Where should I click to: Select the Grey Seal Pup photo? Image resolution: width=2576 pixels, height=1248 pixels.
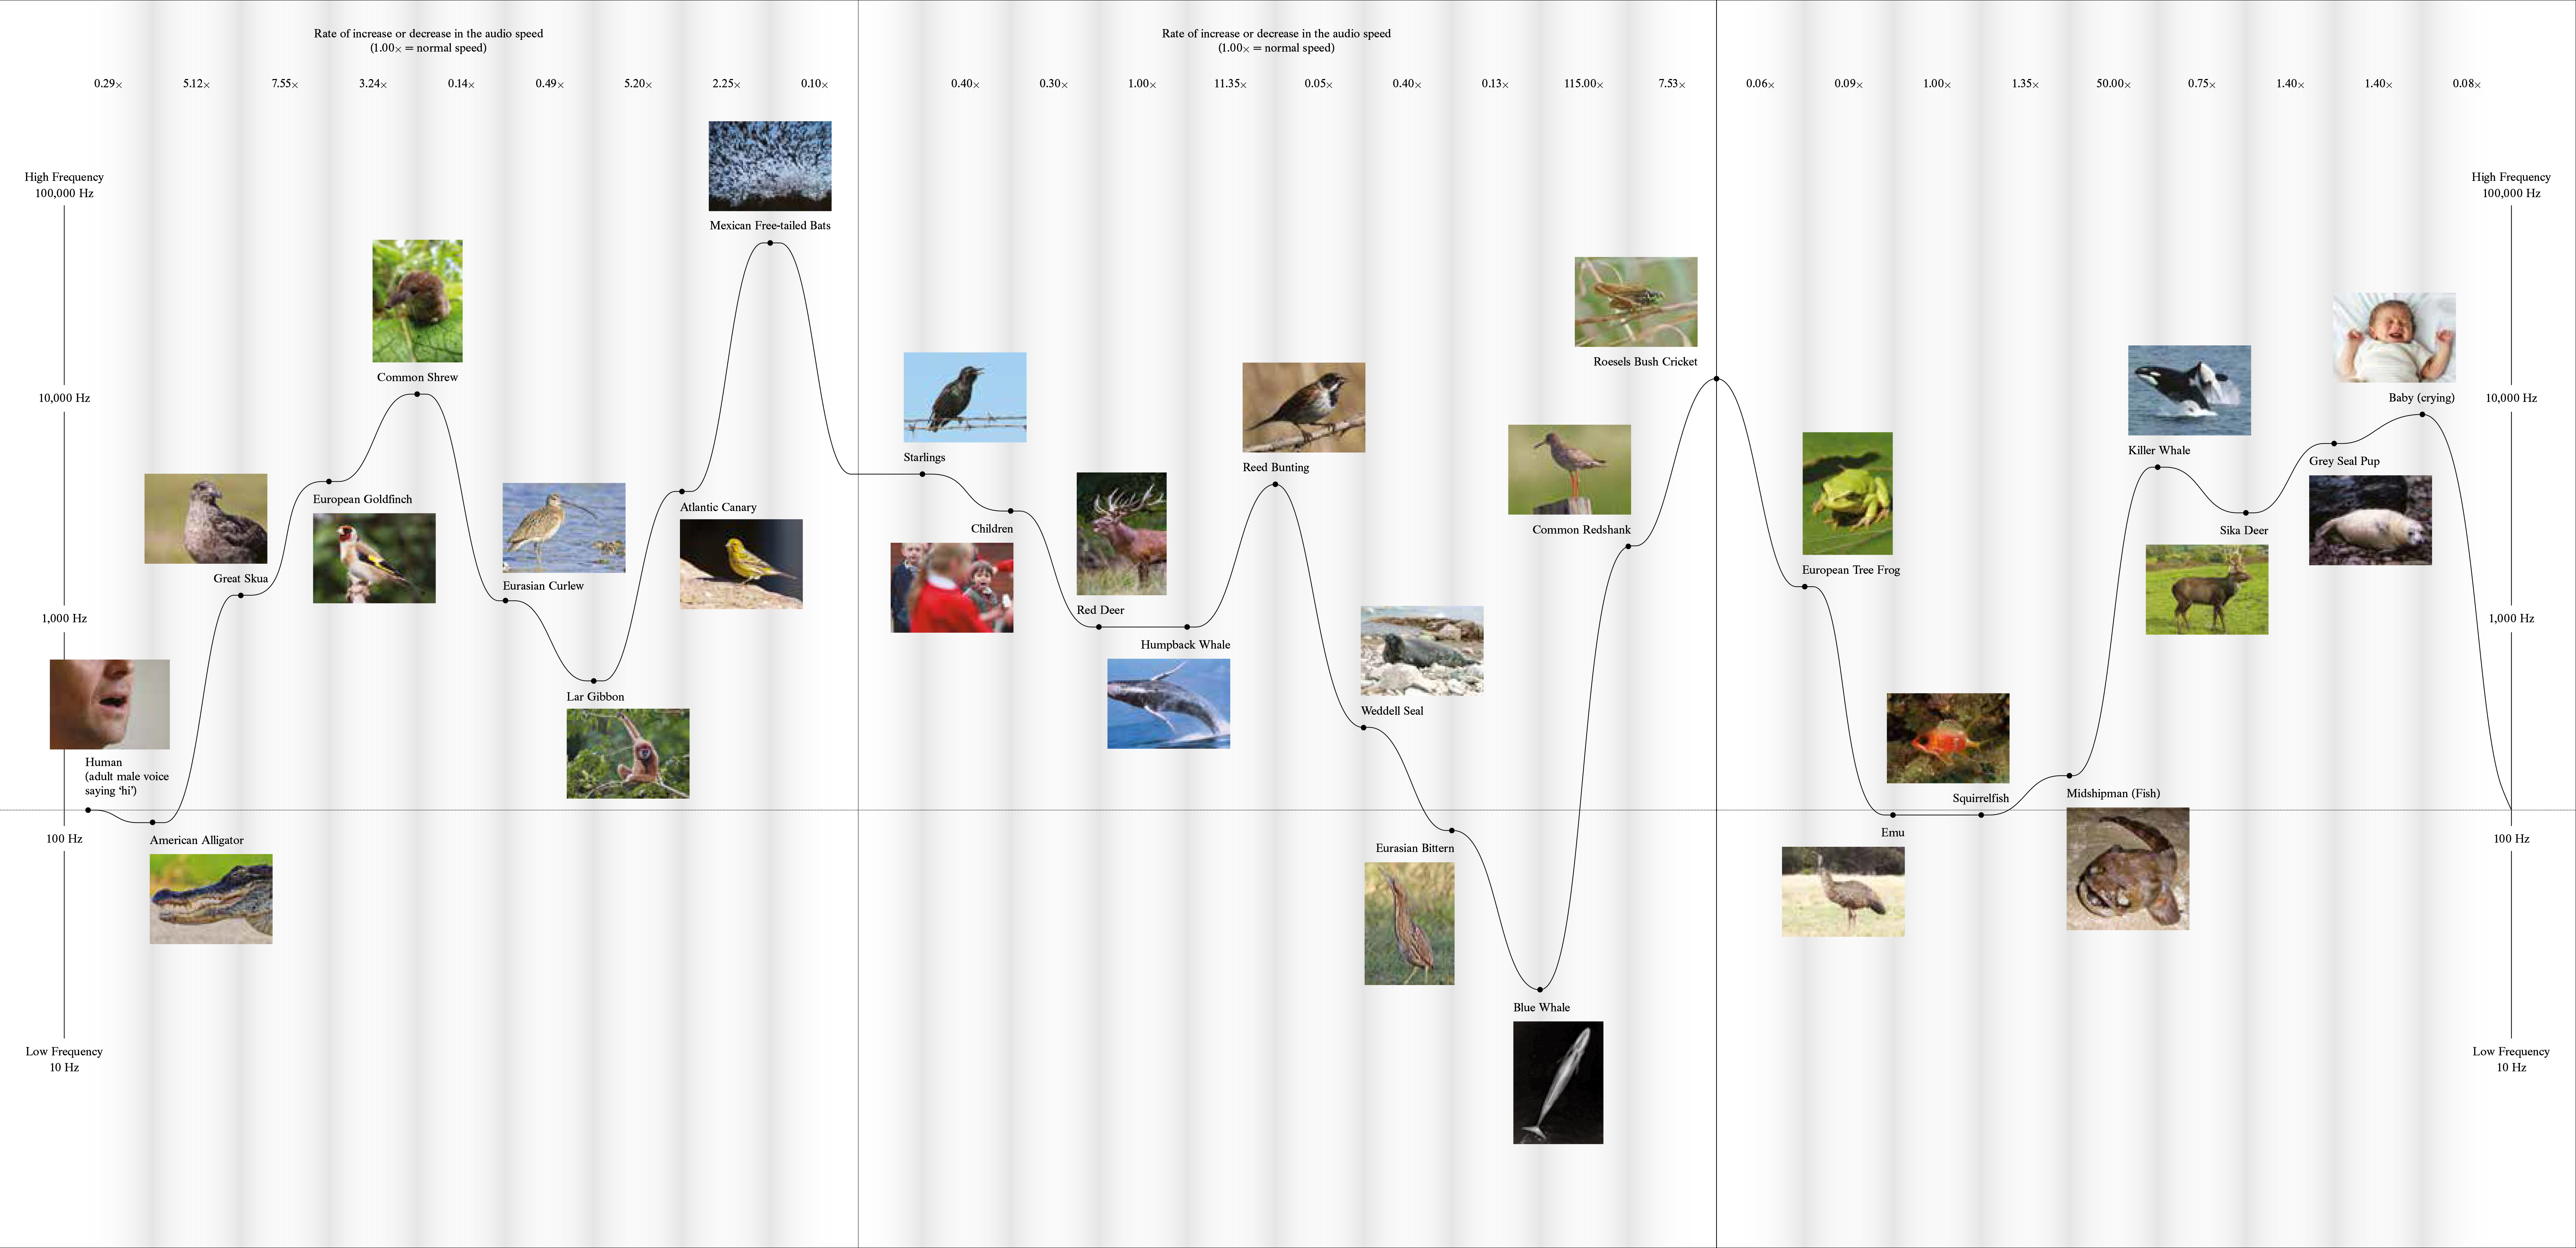click(2371, 520)
